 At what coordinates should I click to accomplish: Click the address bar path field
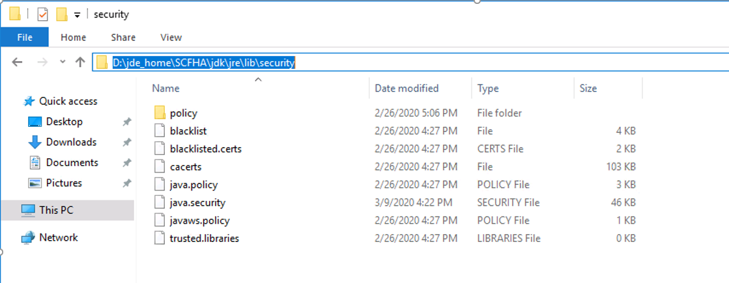[x=410, y=62]
